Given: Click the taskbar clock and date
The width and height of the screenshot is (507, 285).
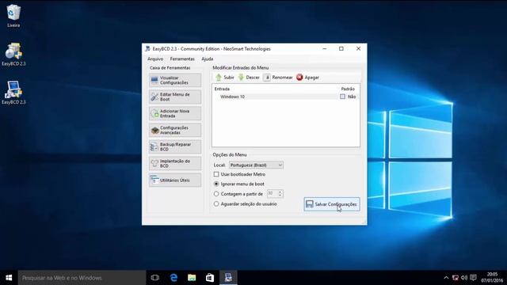Looking at the screenshot, I should click(x=492, y=278).
